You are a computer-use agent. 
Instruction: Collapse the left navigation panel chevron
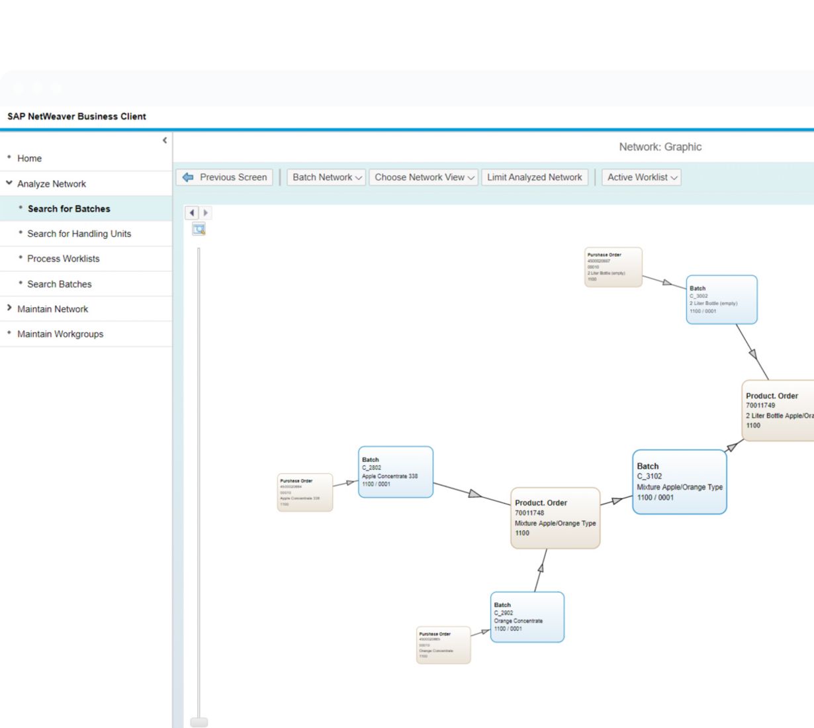(x=165, y=140)
